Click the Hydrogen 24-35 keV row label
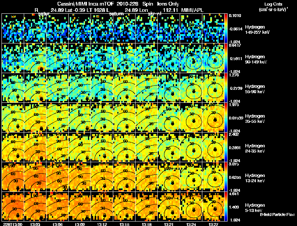This screenshot has height=226, width=297. pyautogui.click(x=255, y=148)
